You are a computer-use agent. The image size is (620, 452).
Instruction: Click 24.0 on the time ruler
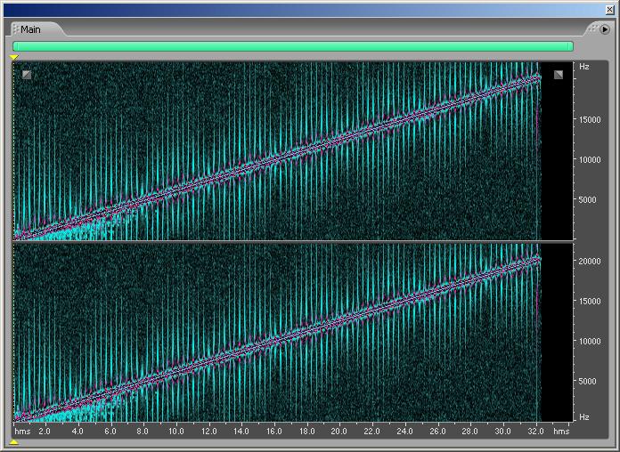click(404, 431)
